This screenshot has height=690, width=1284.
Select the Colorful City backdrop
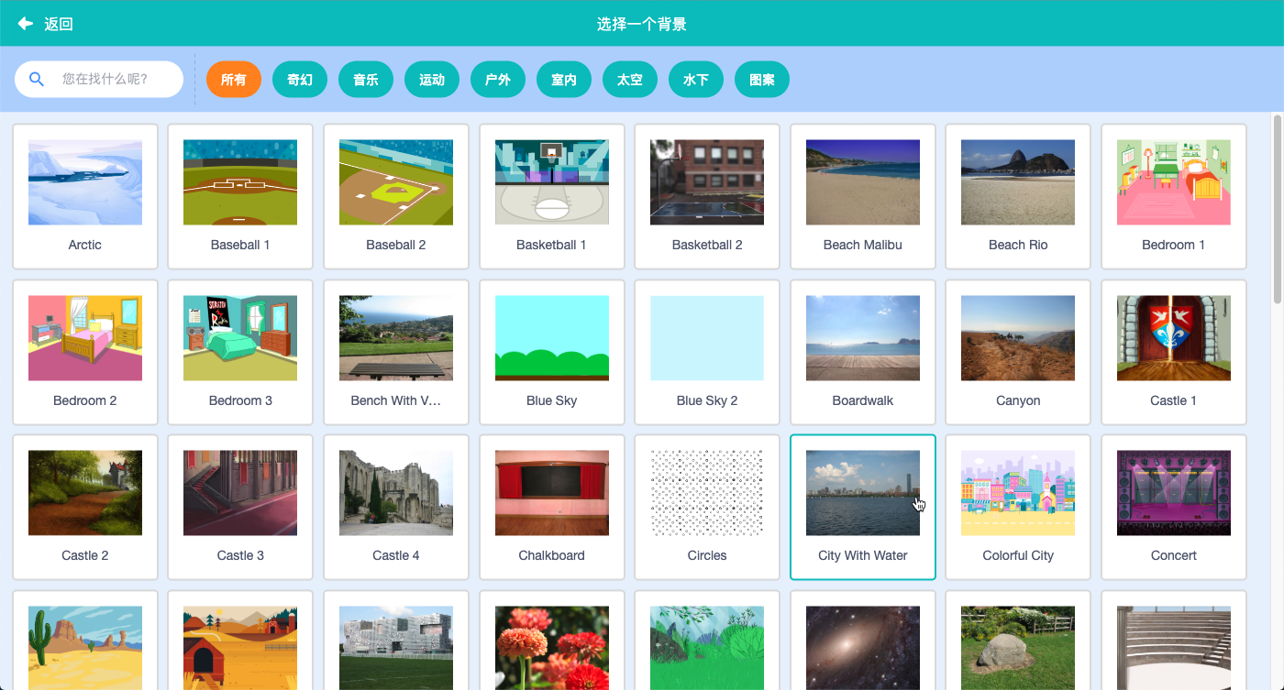tap(1018, 507)
